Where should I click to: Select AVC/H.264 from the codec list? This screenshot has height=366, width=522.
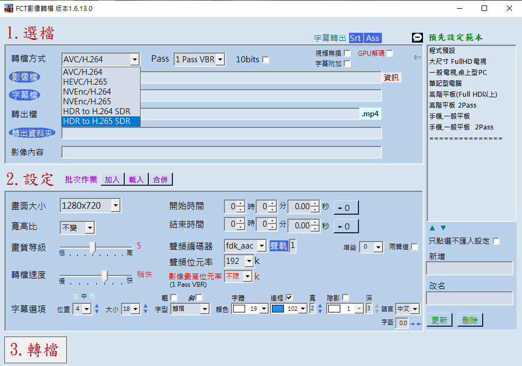101,72
